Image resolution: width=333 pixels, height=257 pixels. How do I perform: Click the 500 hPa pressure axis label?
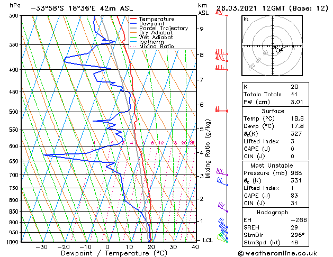coord(14,112)
